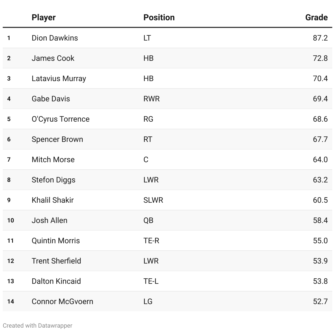
Task: Click the Dalton Kincaid player name
Action: pos(56,281)
